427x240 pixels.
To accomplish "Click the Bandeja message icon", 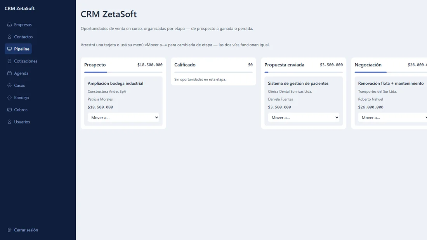I will point(10,97).
